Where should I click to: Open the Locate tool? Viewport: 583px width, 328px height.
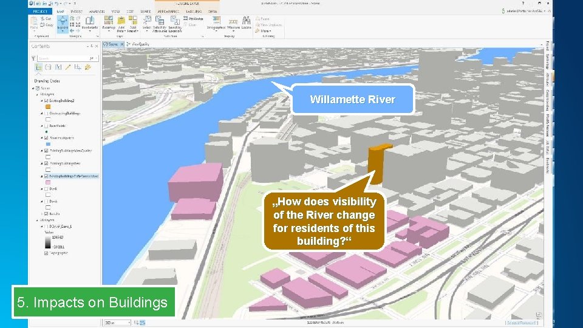pos(246,23)
